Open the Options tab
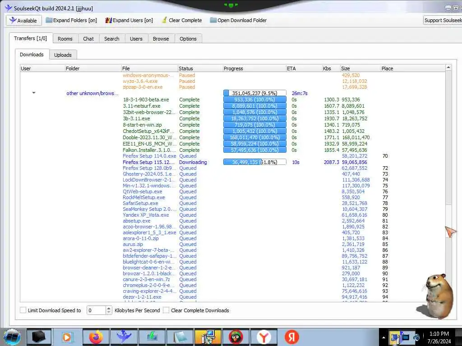Screen dimensions: 462x346 pyautogui.click(x=188, y=39)
